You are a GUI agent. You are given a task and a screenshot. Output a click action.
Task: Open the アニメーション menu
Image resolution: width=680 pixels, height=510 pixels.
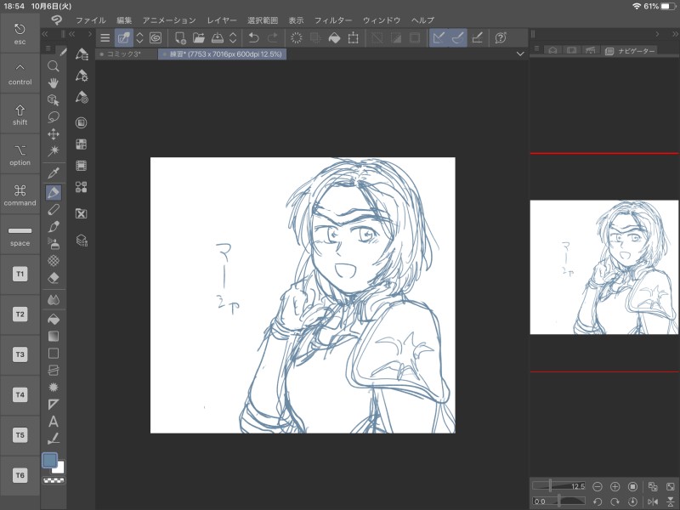click(169, 20)
